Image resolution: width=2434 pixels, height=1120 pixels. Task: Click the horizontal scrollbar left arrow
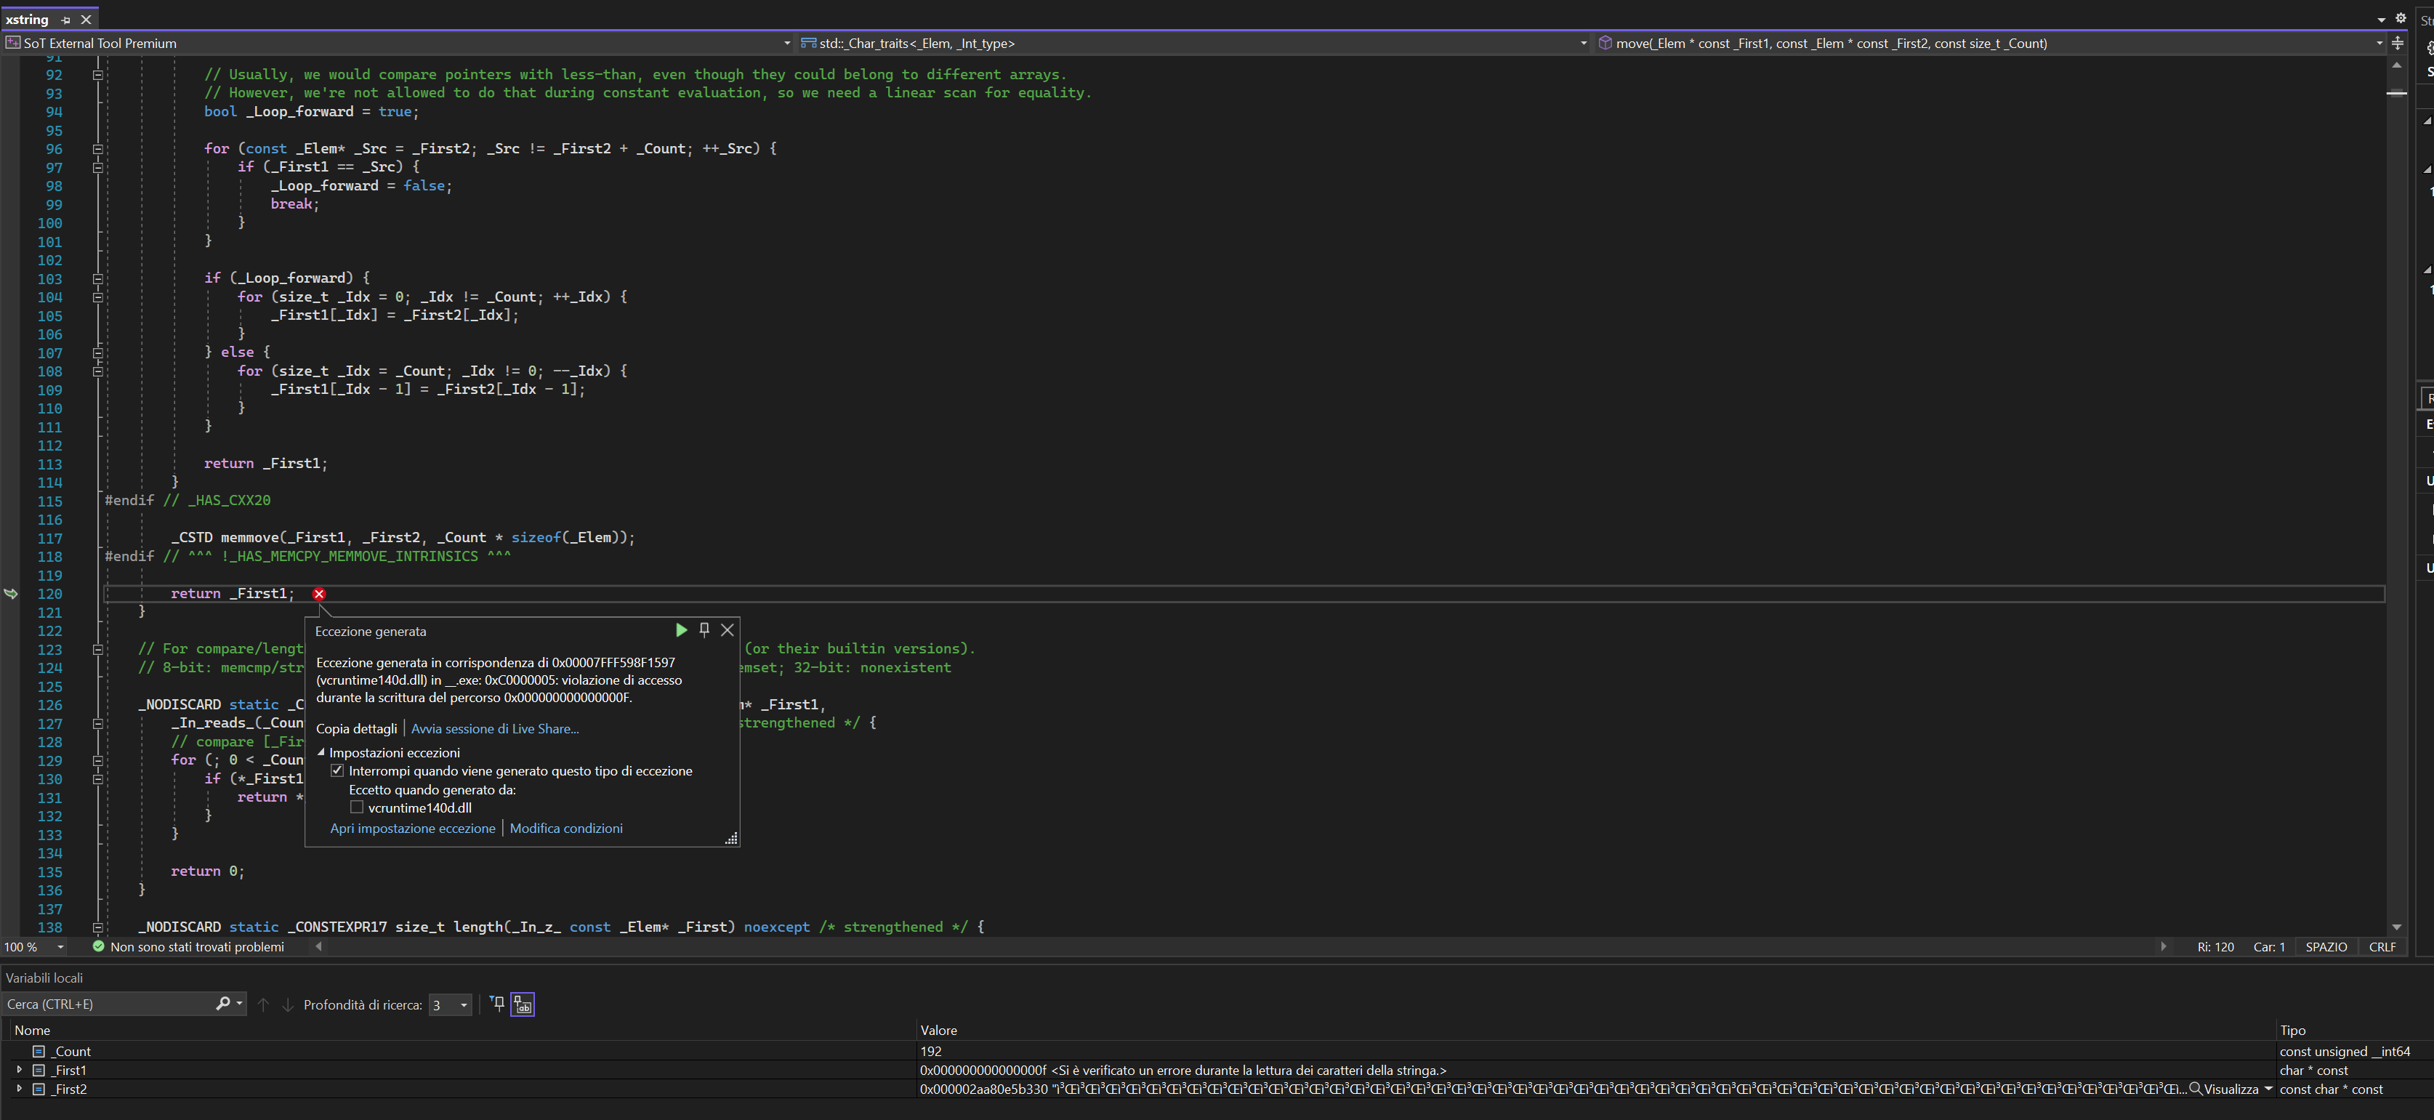[318, 946]
